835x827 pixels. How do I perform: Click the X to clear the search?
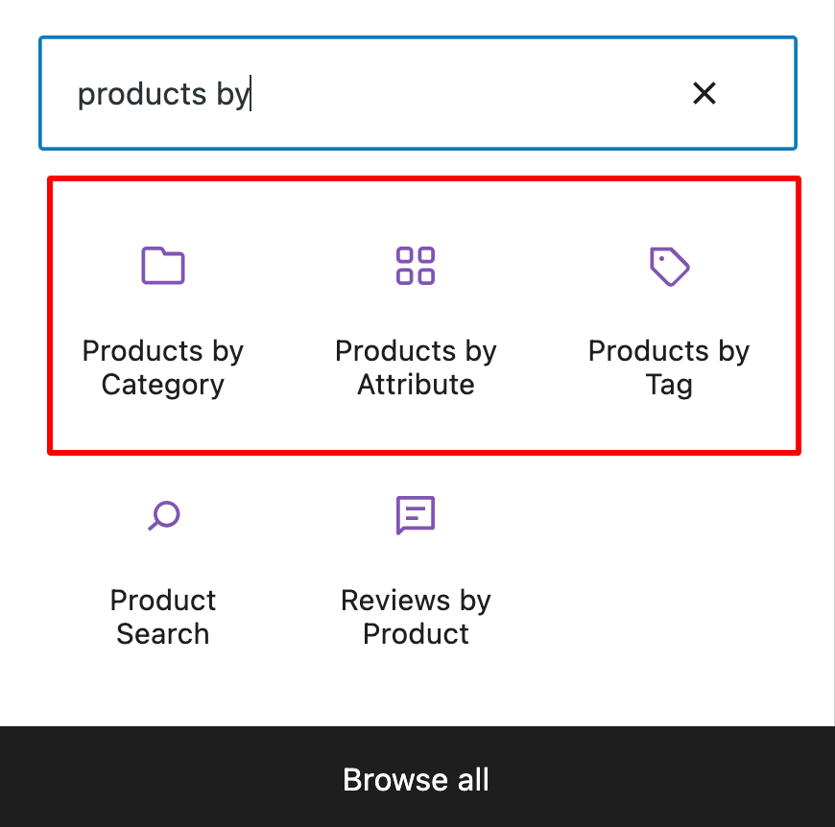tap(704, 93)
